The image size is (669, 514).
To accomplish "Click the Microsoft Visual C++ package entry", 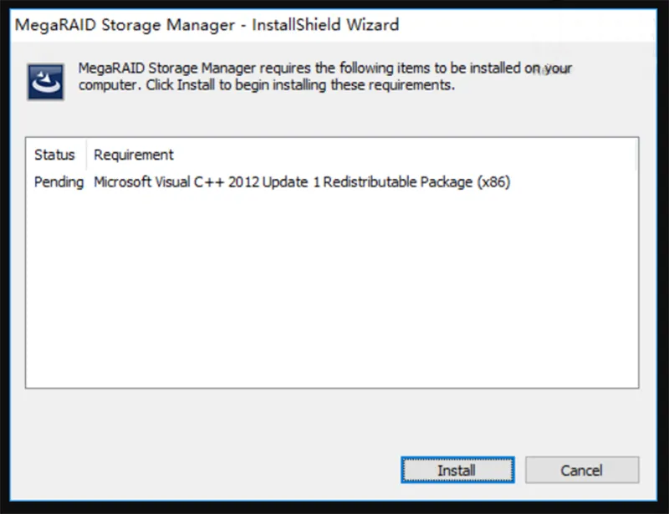I will pyautogui.click(x=301, y=182).
